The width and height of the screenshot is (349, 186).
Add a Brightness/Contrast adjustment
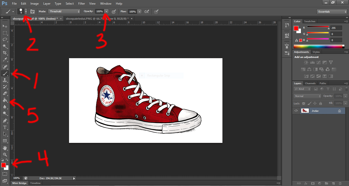pos(306,62)
